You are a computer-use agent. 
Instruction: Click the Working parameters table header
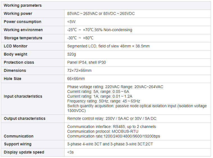click(x=23, y=5)
